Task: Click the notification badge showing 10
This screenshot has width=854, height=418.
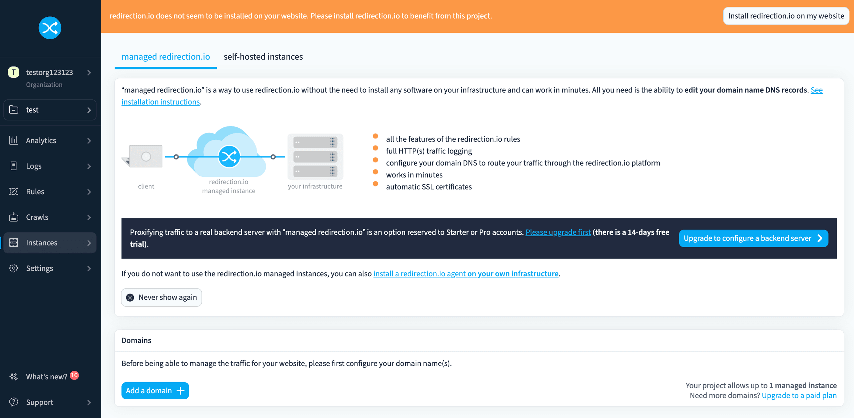Action: click(74, 375)
